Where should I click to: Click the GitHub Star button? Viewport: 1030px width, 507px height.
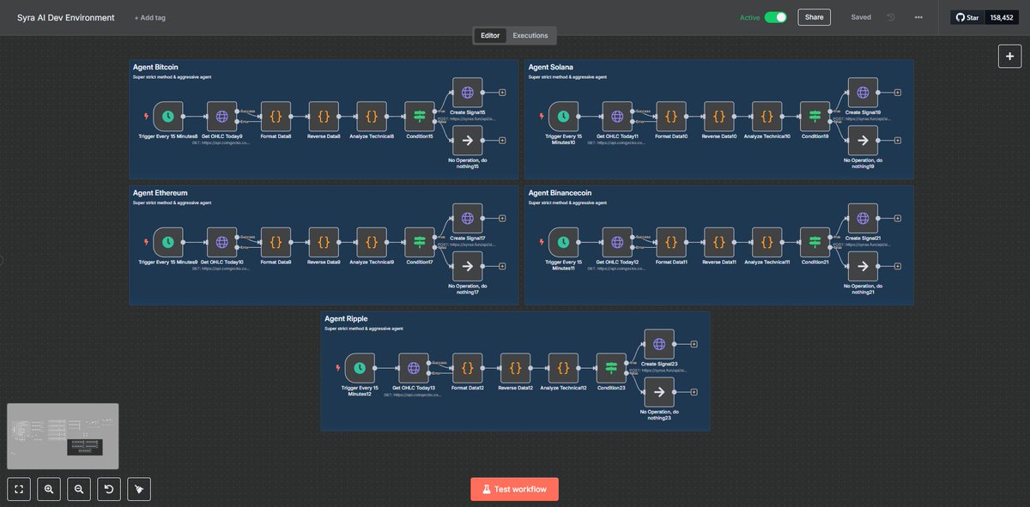(967, 17)
